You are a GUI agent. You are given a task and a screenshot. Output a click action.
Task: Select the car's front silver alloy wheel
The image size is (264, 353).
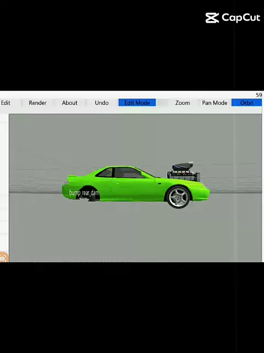[179, 197]
